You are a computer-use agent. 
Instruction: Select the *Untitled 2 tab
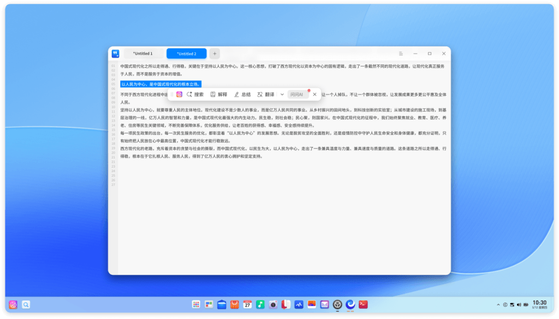coord(187,54)
